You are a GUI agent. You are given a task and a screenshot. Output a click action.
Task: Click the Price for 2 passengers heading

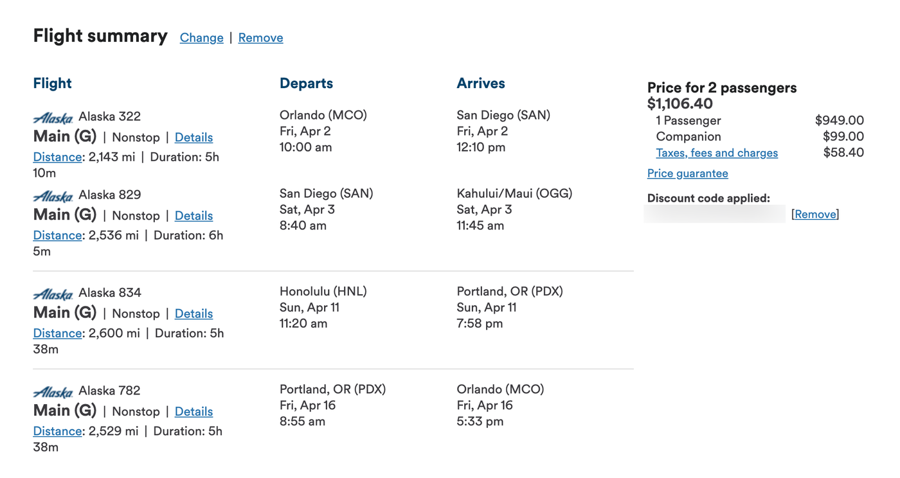pyautogui.click(x=722, y=88)
